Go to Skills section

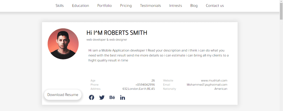[x=60, y=6]
